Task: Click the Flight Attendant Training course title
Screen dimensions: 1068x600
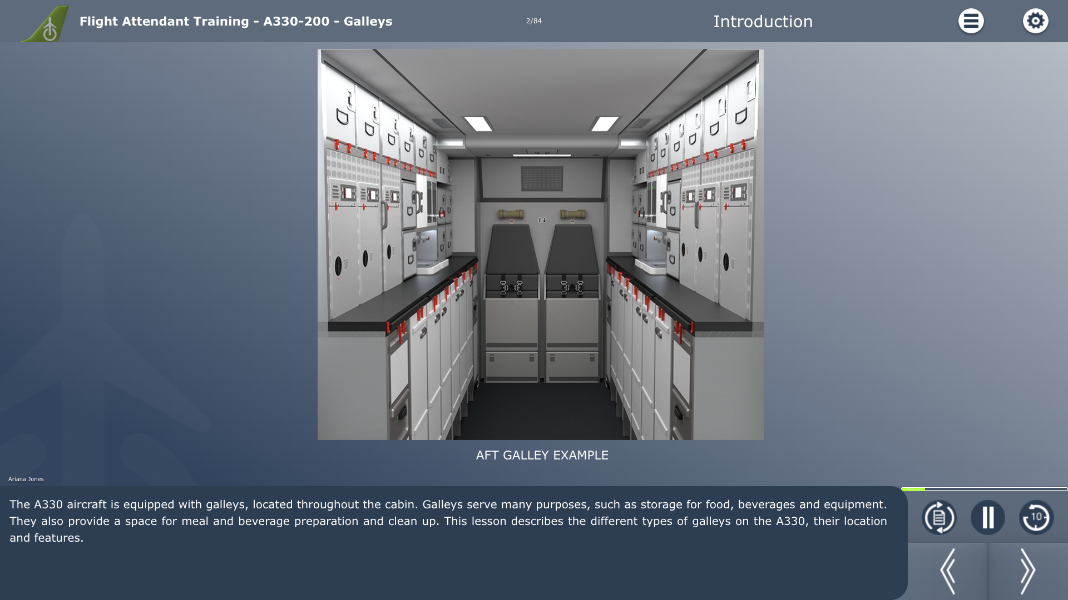Action: pos(236,21)
